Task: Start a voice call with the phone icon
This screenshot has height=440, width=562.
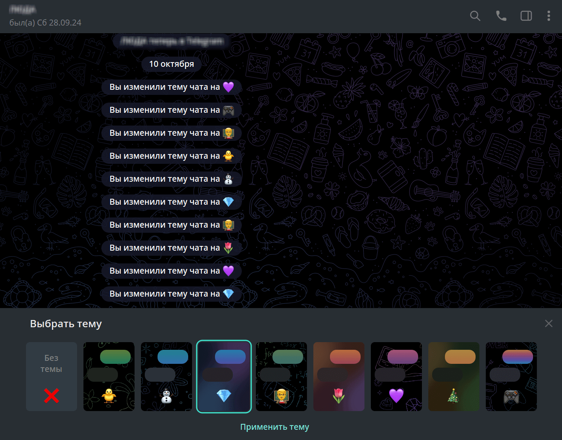Action: pyautogui.click(x=501, y=16)
